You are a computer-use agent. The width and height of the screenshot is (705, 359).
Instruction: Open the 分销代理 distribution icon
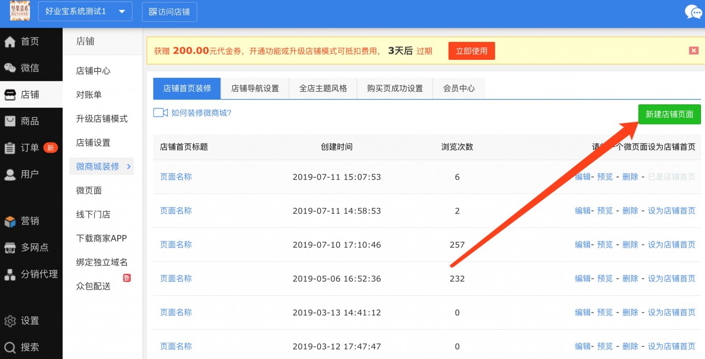click(x=10, y=275)
